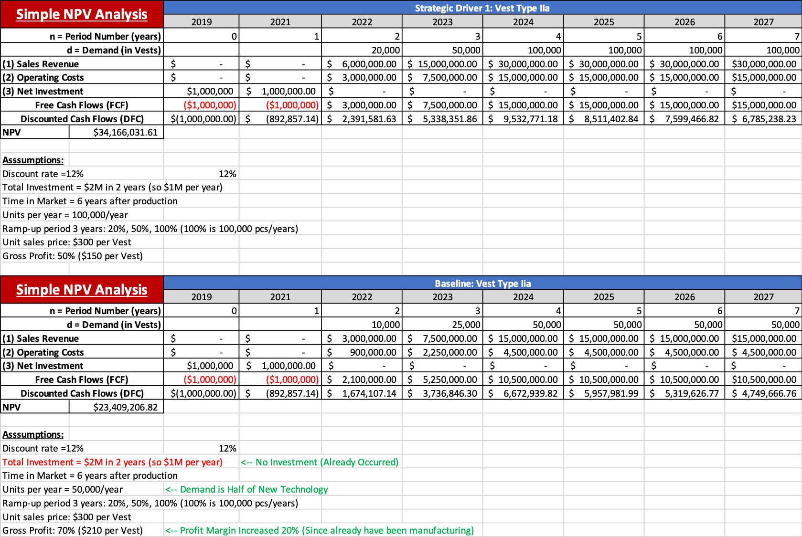Select the Baseline demand cell showing 10,000
Viewport: 802px width, 537px height.
(x=362, y=325)
